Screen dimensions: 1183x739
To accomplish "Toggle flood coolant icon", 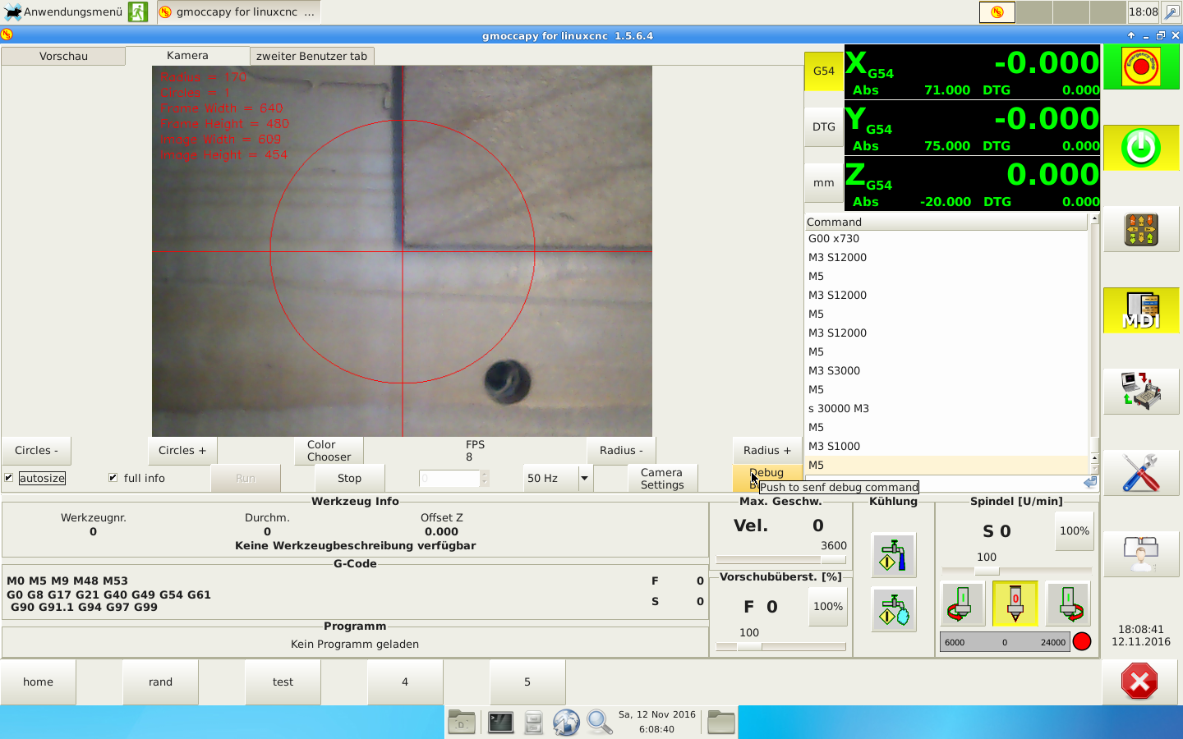I will [893, 555].
